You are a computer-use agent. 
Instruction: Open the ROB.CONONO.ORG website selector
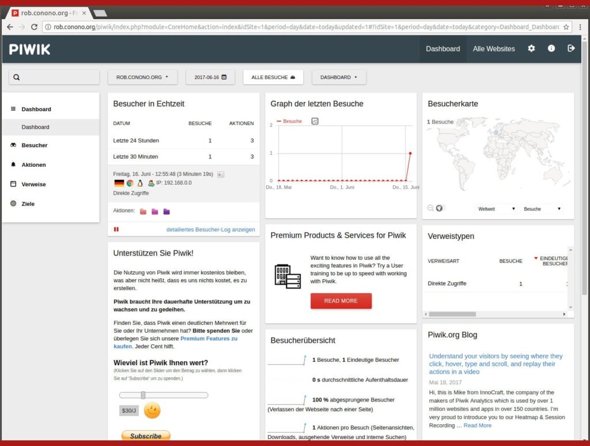click(x=142, y=77)
